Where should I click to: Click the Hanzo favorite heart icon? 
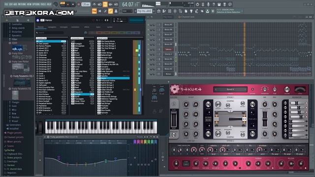click(x=93, y=20)
